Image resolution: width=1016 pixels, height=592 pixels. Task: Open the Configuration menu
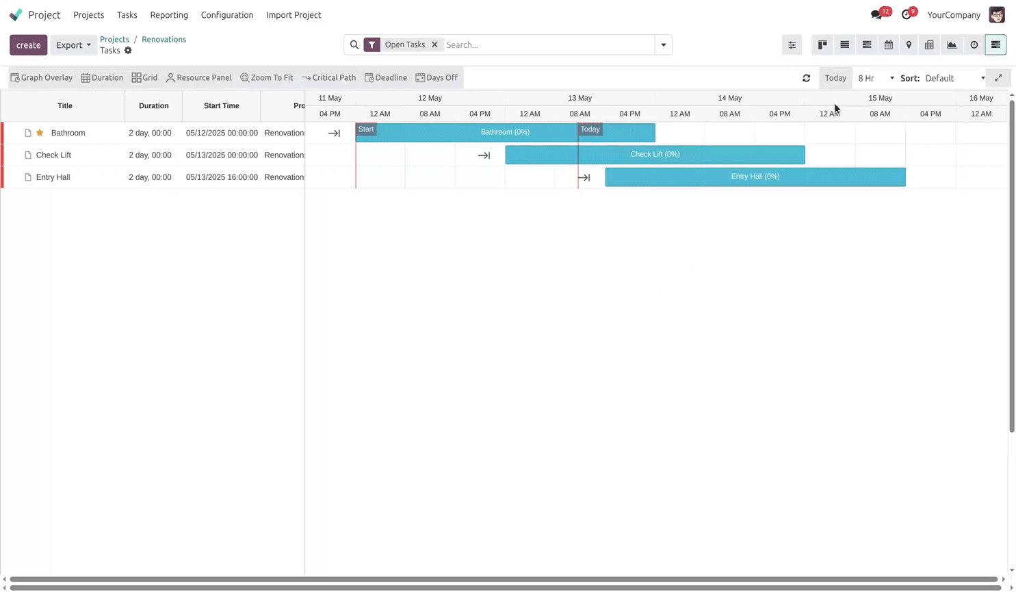point(227,15)
